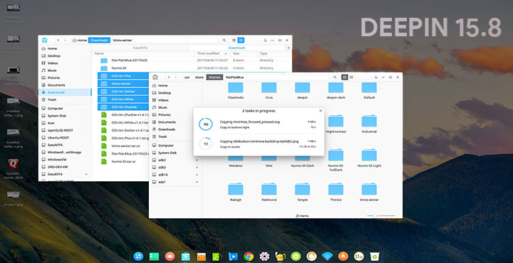Viewport: 513px width, 263px height.
Task: Click the share breadcrumb segment
Action: pyautogui.click(x=199, y=77)
